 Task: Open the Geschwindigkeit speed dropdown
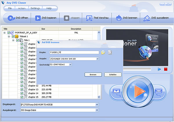coord(70,65)
